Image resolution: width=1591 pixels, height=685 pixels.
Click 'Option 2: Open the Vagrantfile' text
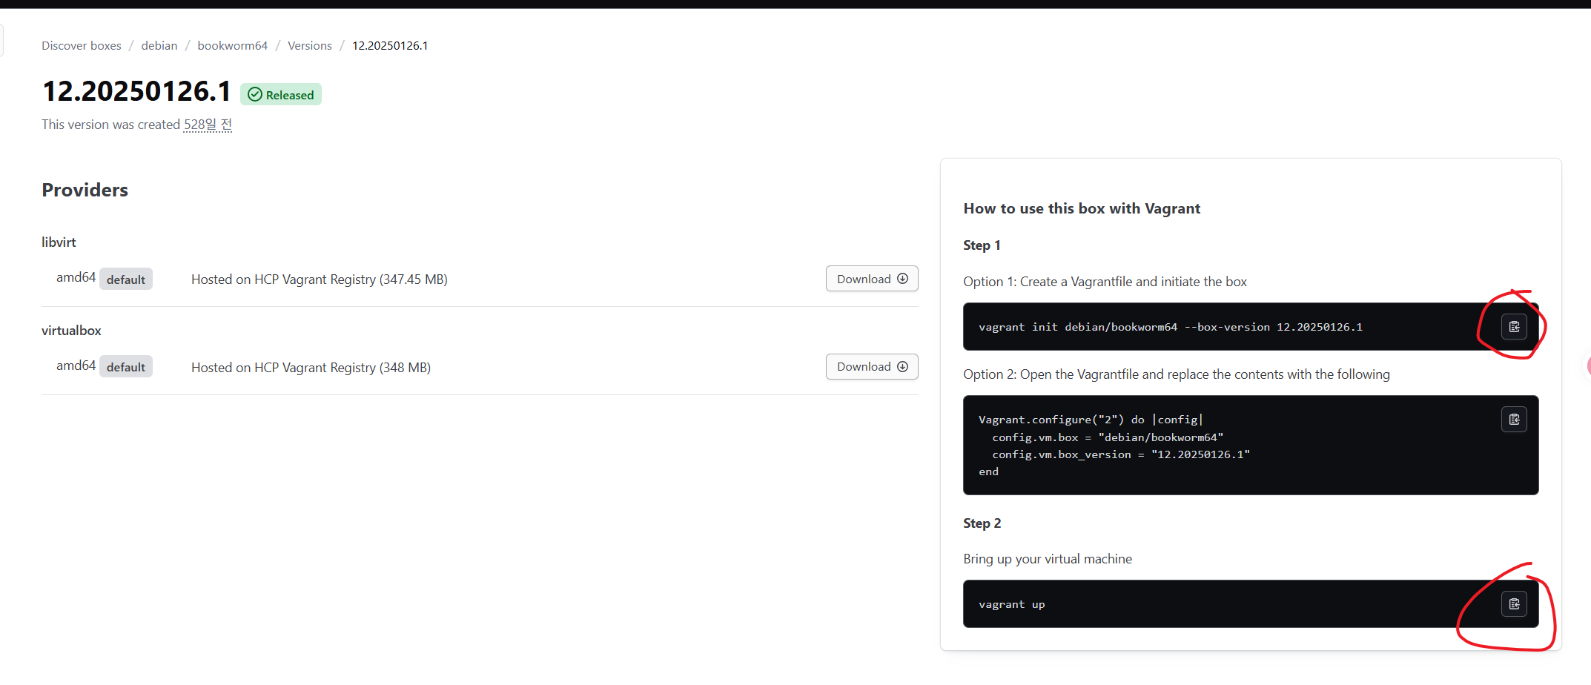(1177, 374)
